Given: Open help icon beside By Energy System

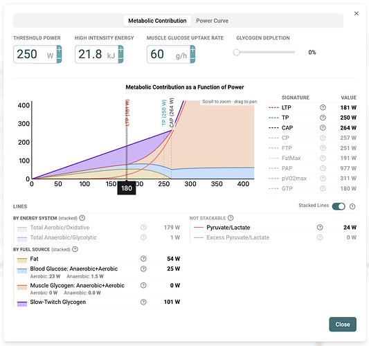Looking at the screenshot, I should (82, 218).
